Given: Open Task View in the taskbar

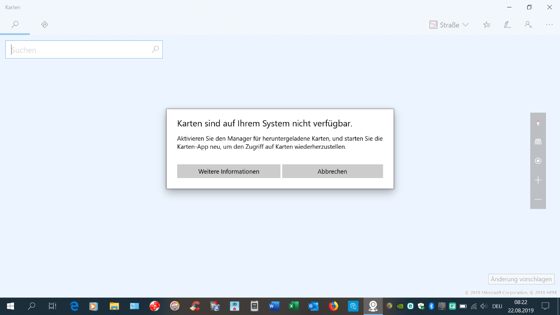Looking at the screenshot, I should tap(52, 306).
